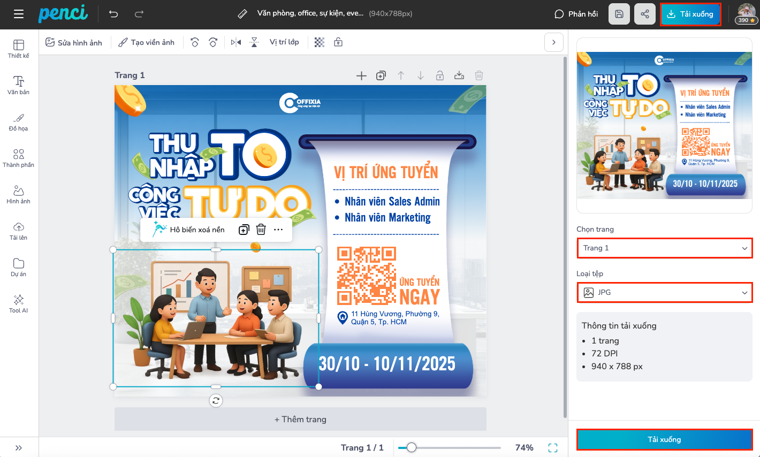Open the hamburger main menu
The width and height of the screenshot is (760, 457).
[x=19, y=14]
